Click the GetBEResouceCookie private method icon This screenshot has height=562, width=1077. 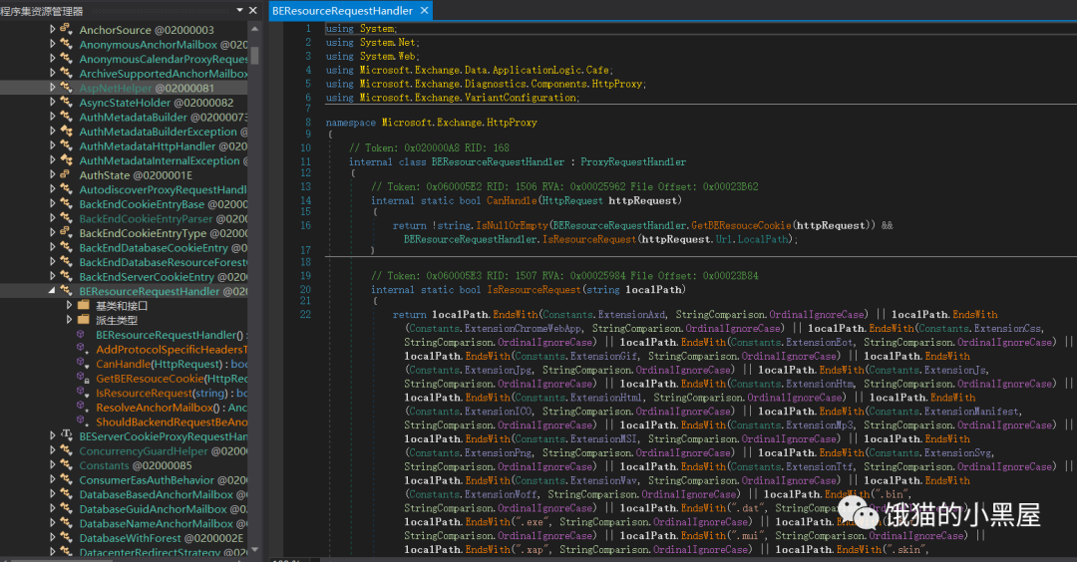pos(82,379)
